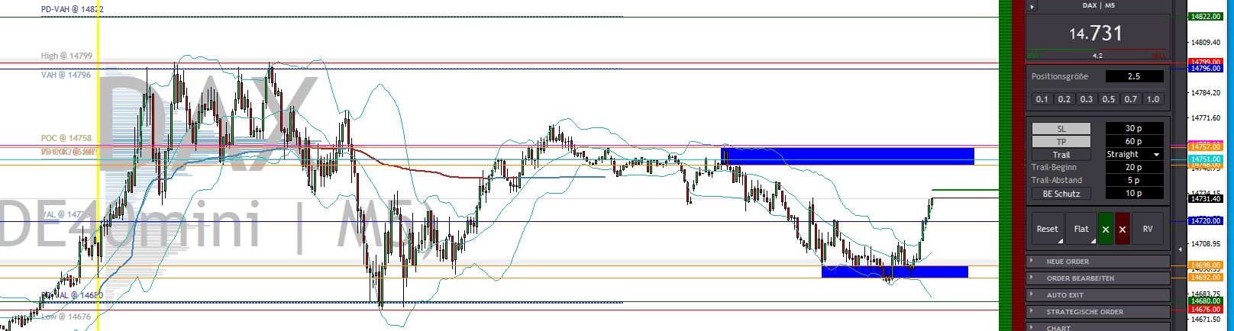Click the collapse arrow at panel top-left
This screenshot has height=331, width=1234.
pos(1032,6)
